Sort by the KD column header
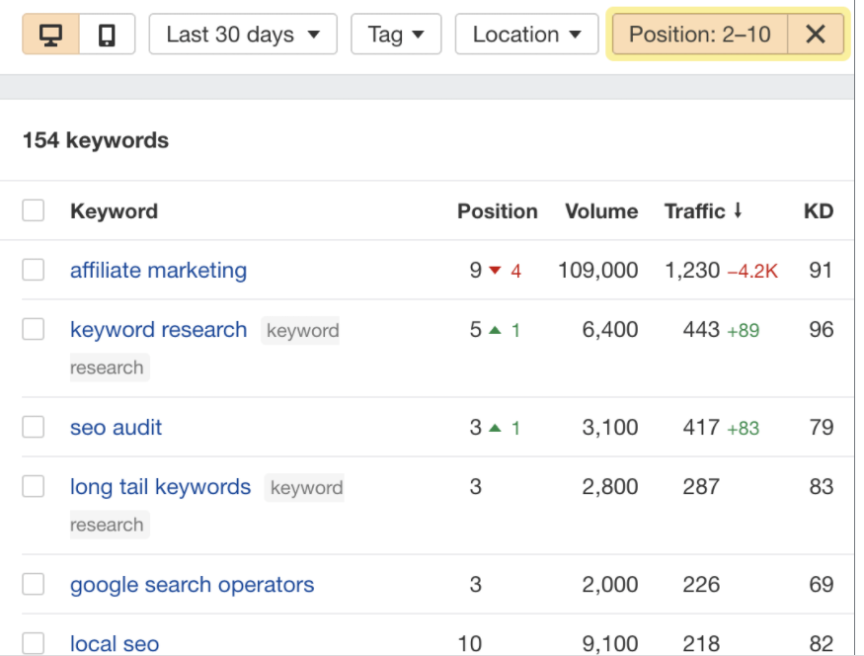The width and height of the screenshot is (864, 656). click(818, 210)
